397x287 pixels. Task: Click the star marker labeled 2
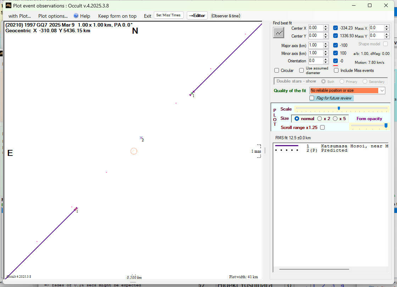[x=141, y=138]
